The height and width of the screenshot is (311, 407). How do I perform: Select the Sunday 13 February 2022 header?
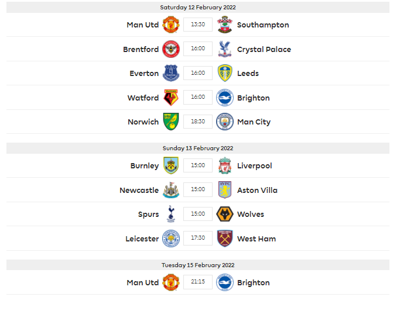pyautogui.click(x=198, y=148)
